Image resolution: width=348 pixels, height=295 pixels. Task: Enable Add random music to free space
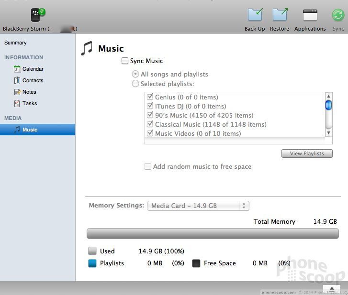[x=148, y=166]
